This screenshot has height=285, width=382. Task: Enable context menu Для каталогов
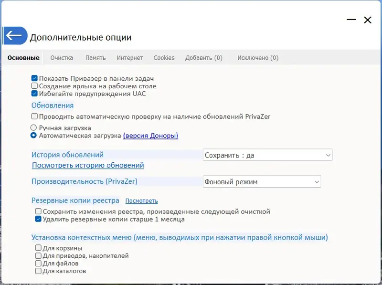(x=38, y=271)
